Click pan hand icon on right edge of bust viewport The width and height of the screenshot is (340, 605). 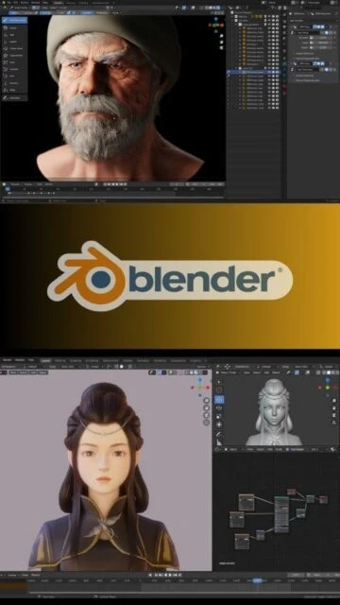(333, 407)
